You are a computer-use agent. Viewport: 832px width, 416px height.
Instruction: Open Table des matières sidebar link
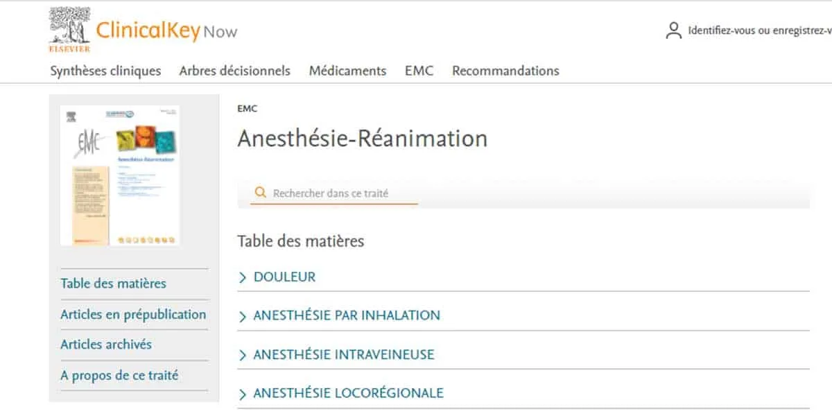click(113, 283)
